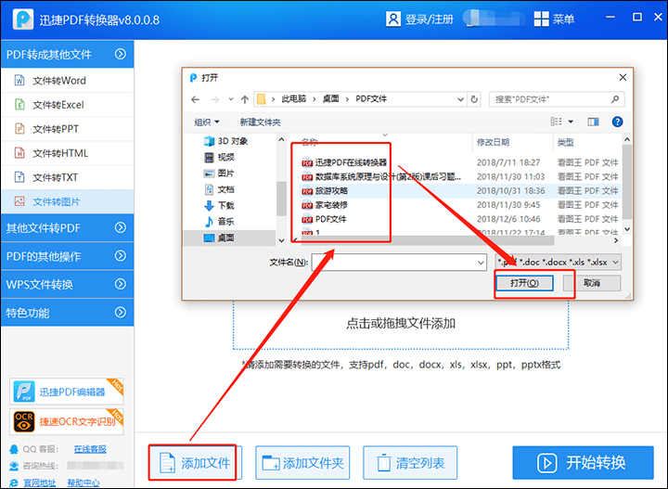This screenshot has width=668, height=489.
Task: Select the file 旅游攻略
Action: coord(325,191)
